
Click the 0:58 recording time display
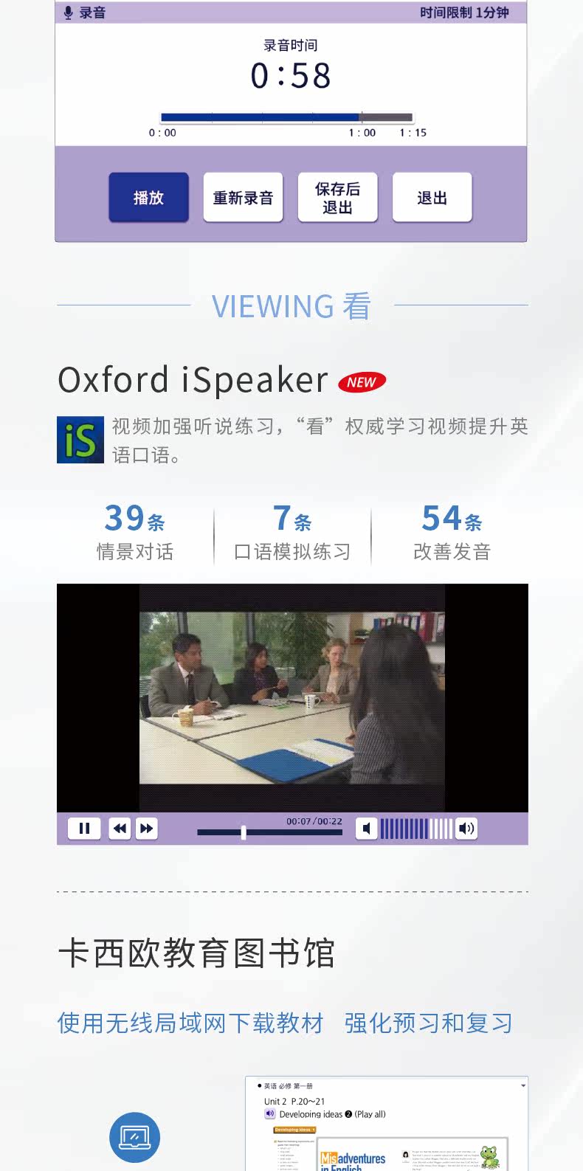coord(291,75)
